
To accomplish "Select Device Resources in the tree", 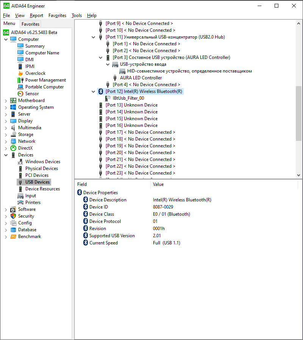I will (42, 189).
